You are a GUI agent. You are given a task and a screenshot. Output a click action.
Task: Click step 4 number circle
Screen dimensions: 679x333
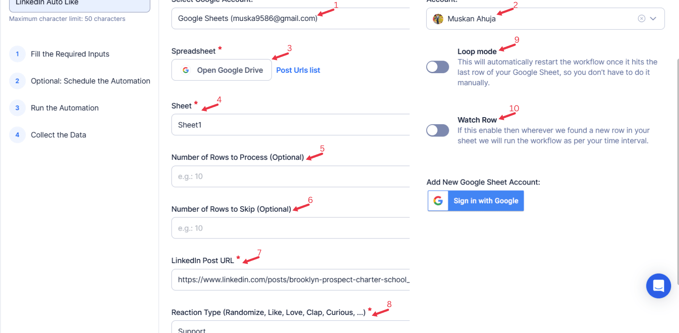17,135
